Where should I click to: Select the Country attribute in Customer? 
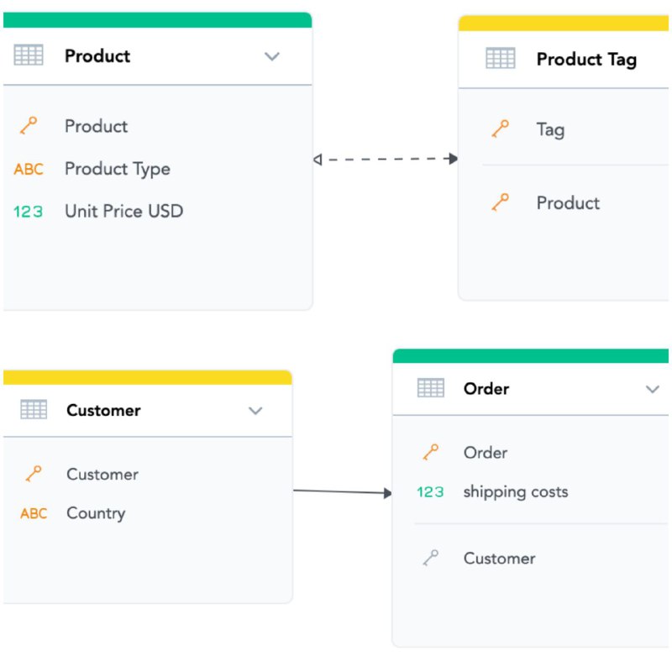(x=96, y=513)
